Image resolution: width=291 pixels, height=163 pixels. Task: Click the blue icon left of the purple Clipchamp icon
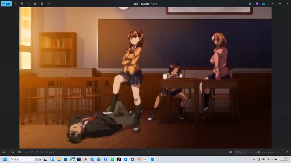[250, 4]
